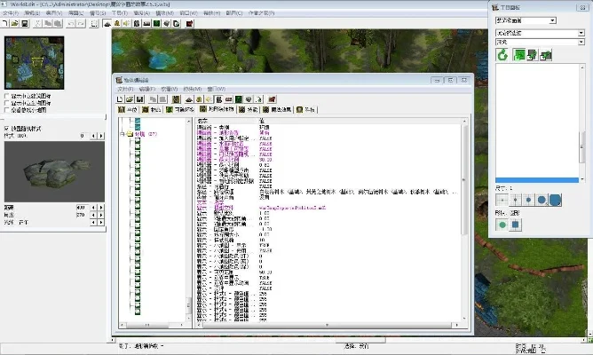Open a map file from main toolbar
This screenshot has height=355, width=593.
pyautogui.click(x=15, y=23)
